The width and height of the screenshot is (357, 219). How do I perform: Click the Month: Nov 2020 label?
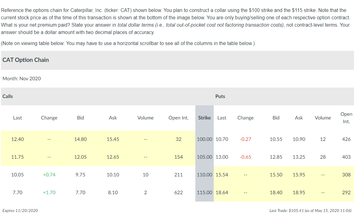[x=22, y=78]
